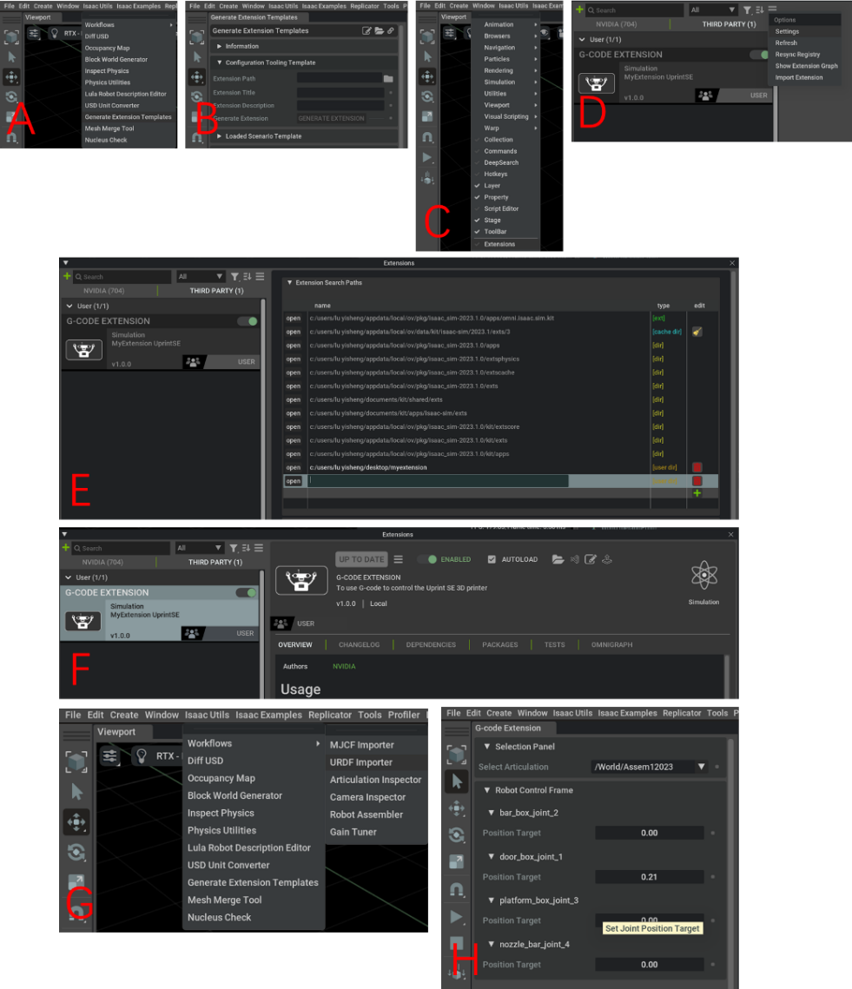The height and width of the screenshot is (989, 852).
Task: Choose URDF Importer from the Workflows submenu
Action: point(361,762)
